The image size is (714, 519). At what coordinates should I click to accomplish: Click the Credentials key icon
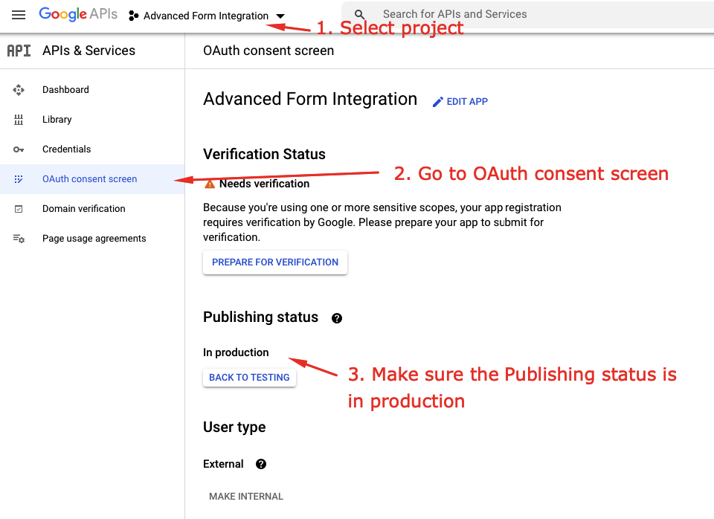18,149
